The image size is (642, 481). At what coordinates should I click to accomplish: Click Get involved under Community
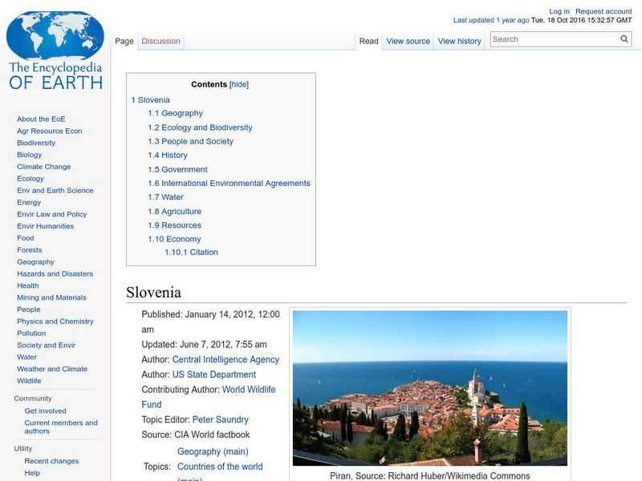44,410
